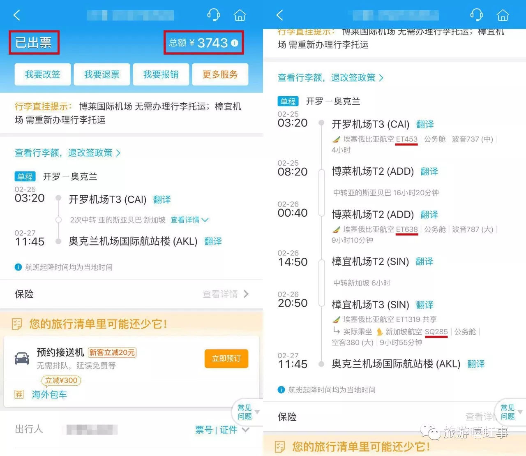Tap the 新客立减20元 tag beside 预约接送机
Image resolution: width=526 pixels, height=456 pixels.
click(x=112, y=352)
